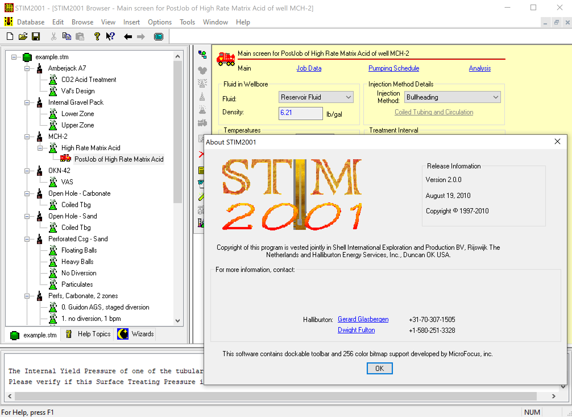Click the node diagram icon atop the side toolbar

[202, 55]
